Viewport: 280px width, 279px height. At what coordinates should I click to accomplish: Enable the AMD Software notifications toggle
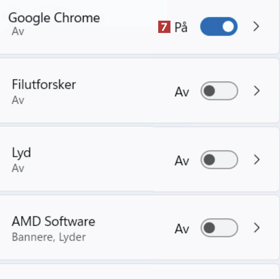point(219,228)
